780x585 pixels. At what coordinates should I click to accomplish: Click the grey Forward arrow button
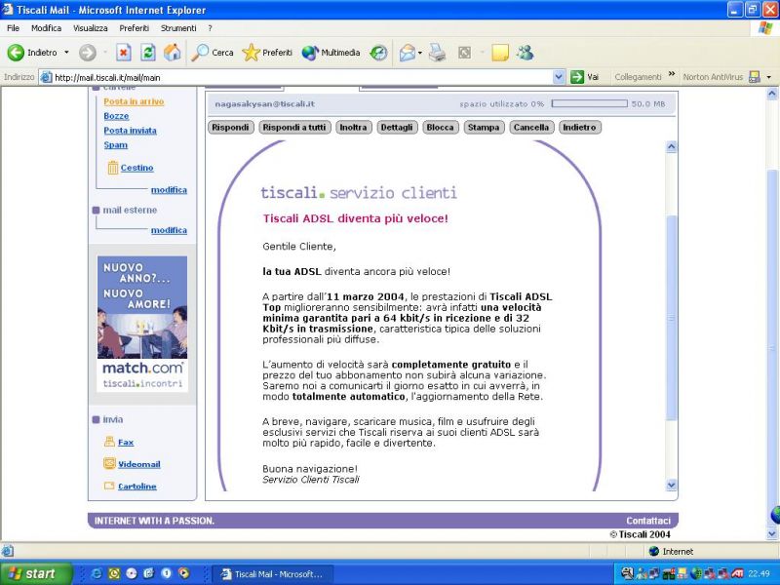pyautogui.click(x=88, y=53)
